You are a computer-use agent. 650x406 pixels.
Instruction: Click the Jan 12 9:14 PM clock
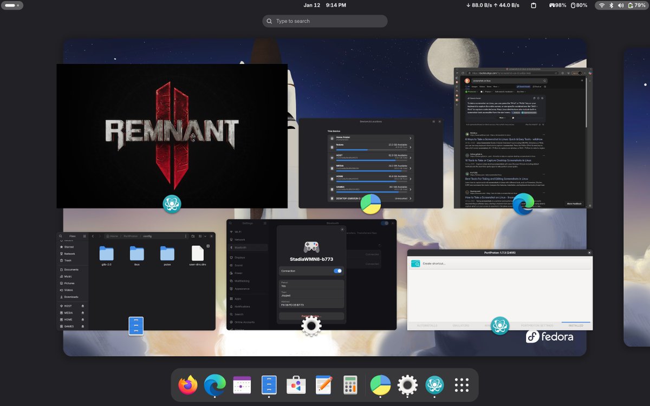(325, 5)
